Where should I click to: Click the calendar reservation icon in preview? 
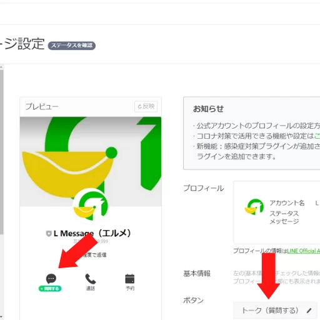[x=130, y=279]
